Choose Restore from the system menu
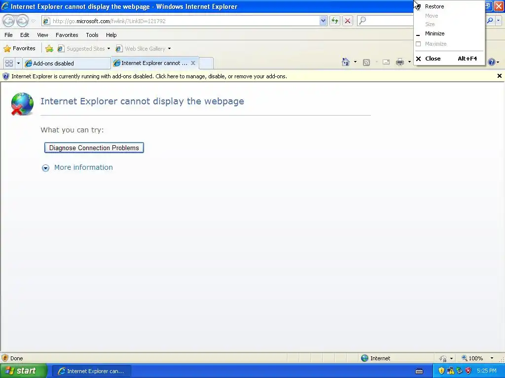This screenshot has height=378, width=505. (x=449, y=6)
